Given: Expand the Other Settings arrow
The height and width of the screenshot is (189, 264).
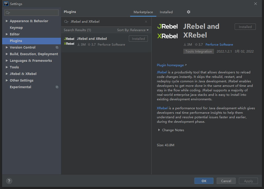Looking at the screenshot, I should click(7, 80).
